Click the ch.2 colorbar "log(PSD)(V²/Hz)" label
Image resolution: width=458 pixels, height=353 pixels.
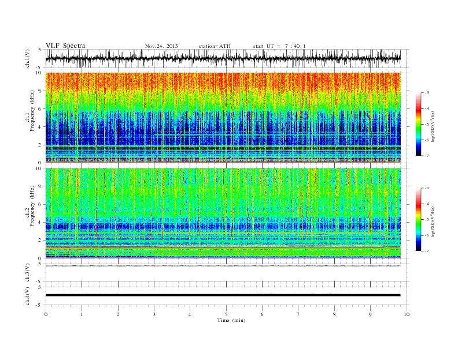pyautogui.click(x=433, y=221)
